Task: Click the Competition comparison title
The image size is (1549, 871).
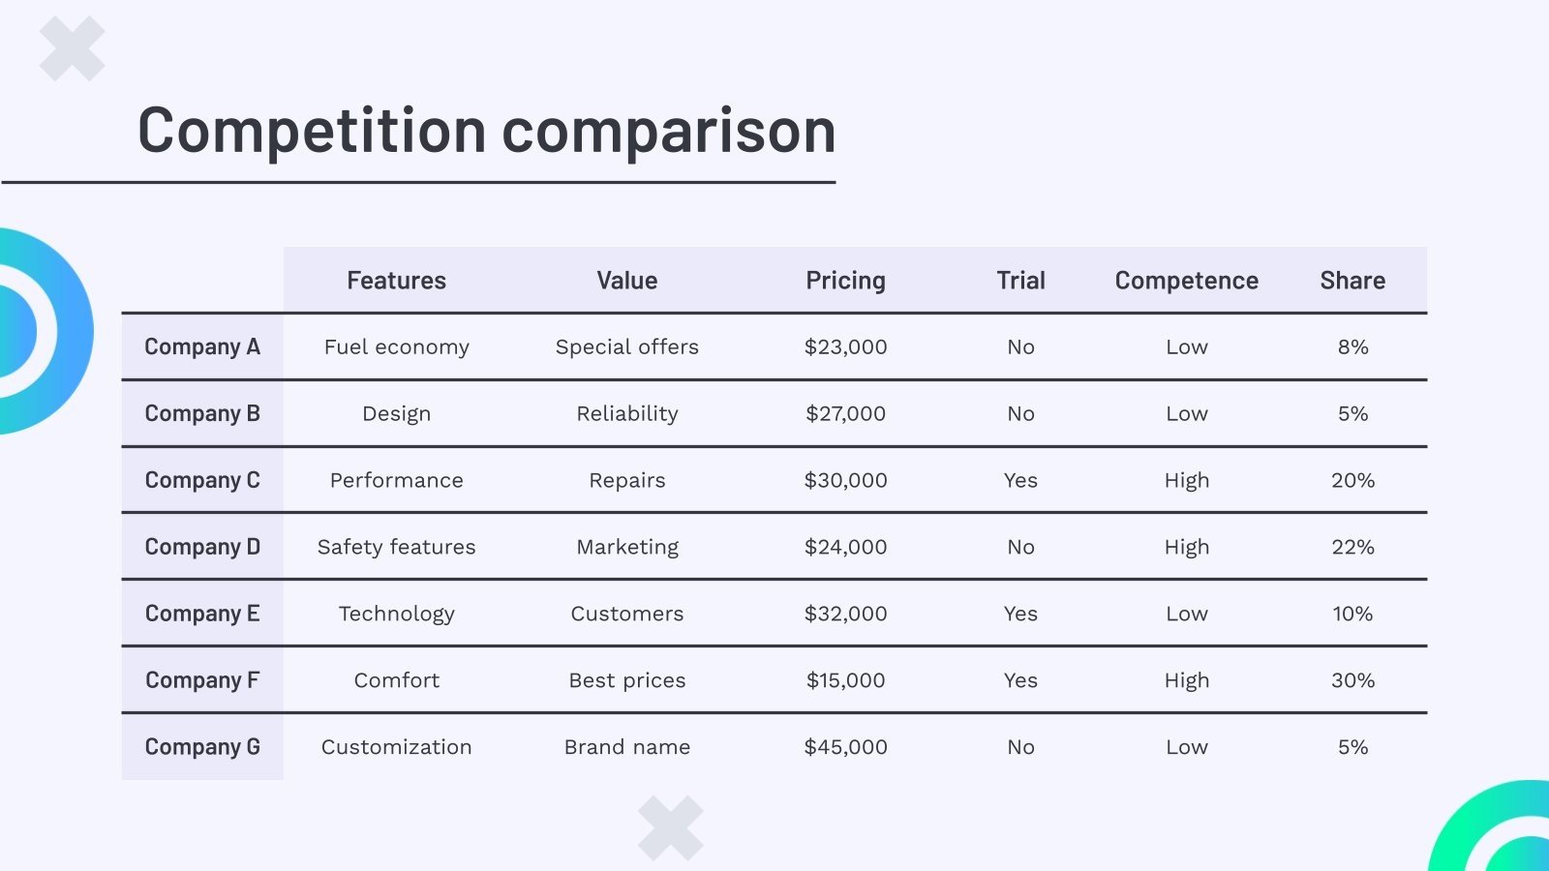Action: coord(487,131)
